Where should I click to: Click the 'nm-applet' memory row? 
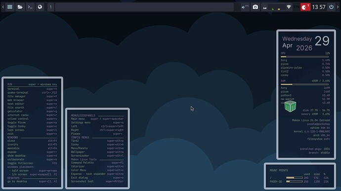click(x=305, y=99)
